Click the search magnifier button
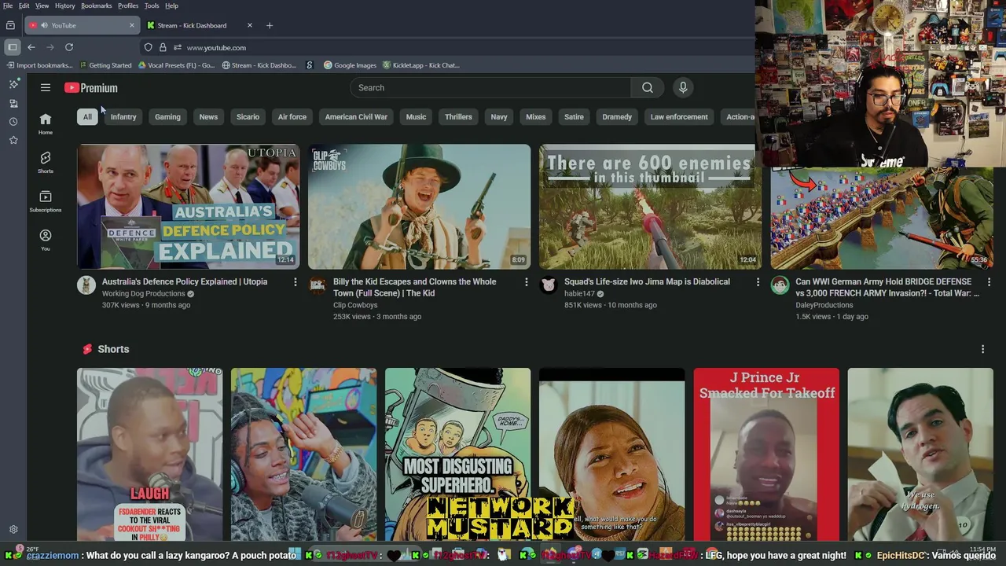This screenshot has height=566, width=1006. coord(647,88)
